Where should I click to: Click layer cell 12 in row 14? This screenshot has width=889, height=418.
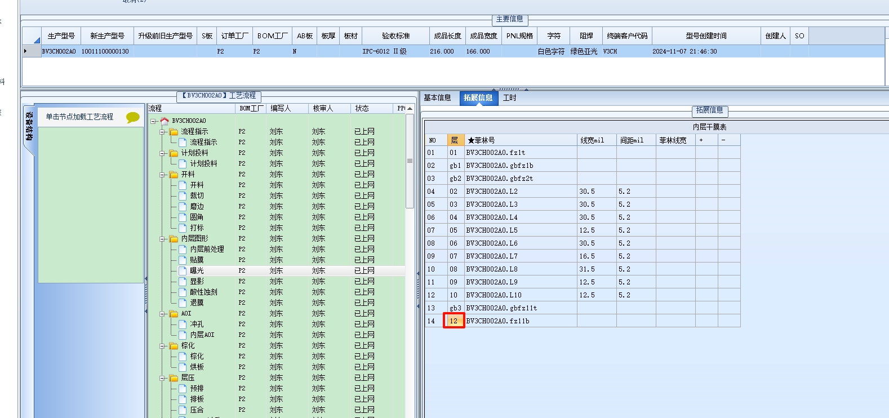454,321
